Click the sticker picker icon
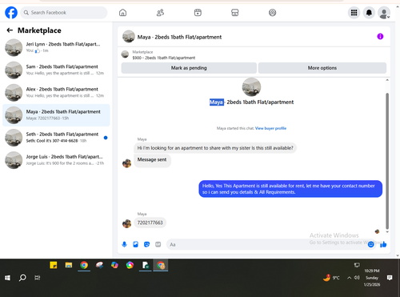This screenshot has height=297, width=400. click(x=146, y=244)
